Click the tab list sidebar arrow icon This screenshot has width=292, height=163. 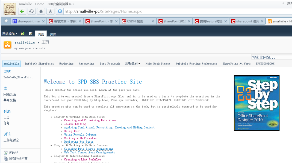click(x=5, y=21)
